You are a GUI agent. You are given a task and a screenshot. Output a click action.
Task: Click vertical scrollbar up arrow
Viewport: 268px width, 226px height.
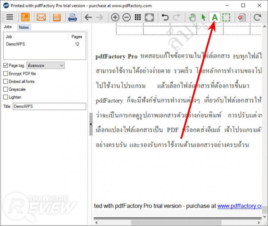[265, 27]
